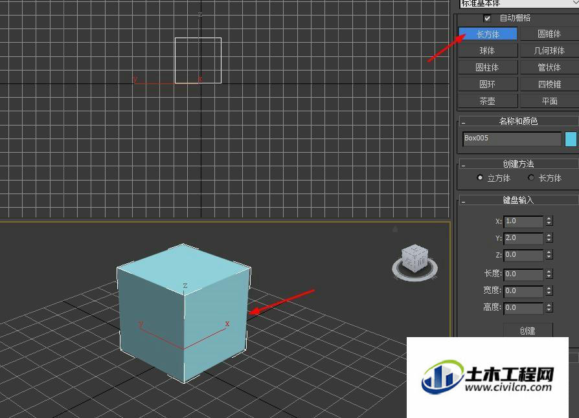Select the 立方体 creation method radio

480,177
